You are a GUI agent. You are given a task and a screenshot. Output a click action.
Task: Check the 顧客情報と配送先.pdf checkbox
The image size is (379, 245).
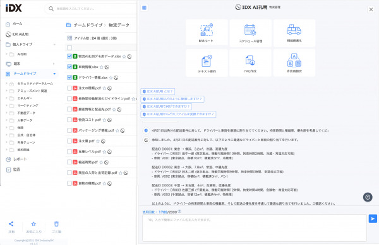(x=69, y=109)
